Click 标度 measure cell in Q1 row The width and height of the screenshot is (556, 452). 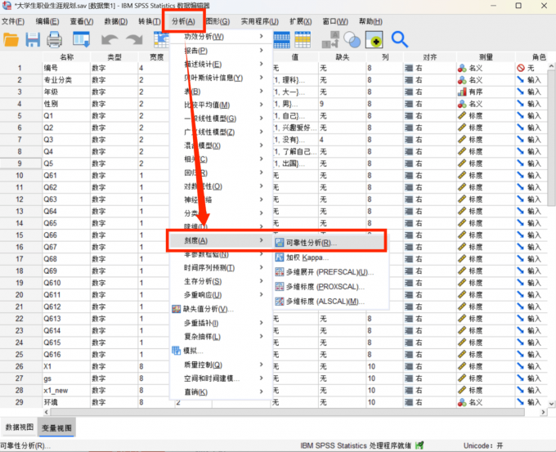(486, 116)
